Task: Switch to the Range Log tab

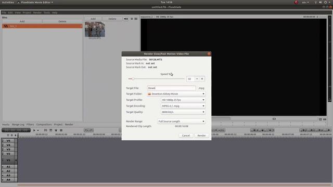Action: tap(18, 125)
